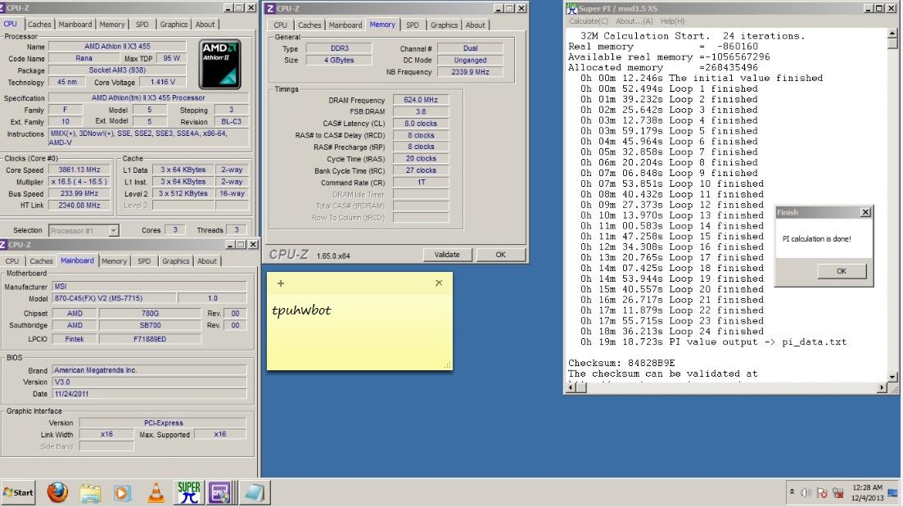Viewport: 903px width, 507px height.
Task: Click Super PI horizontal scrollbar left arrow
Action: pyautogui.click(x=572, y=387)
